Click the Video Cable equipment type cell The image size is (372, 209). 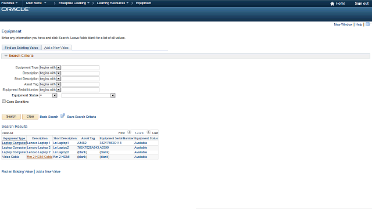pyautogui.click(x=10, y=157)
